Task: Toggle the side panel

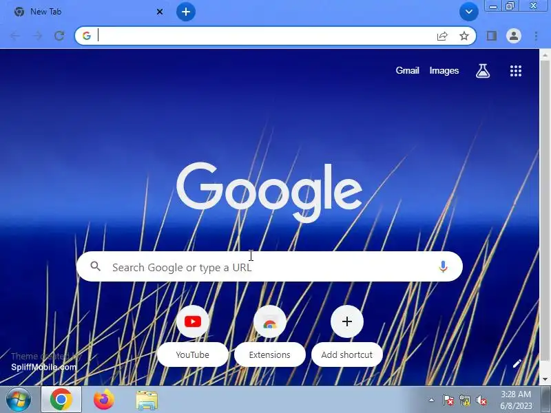Action: pos(491,36)
